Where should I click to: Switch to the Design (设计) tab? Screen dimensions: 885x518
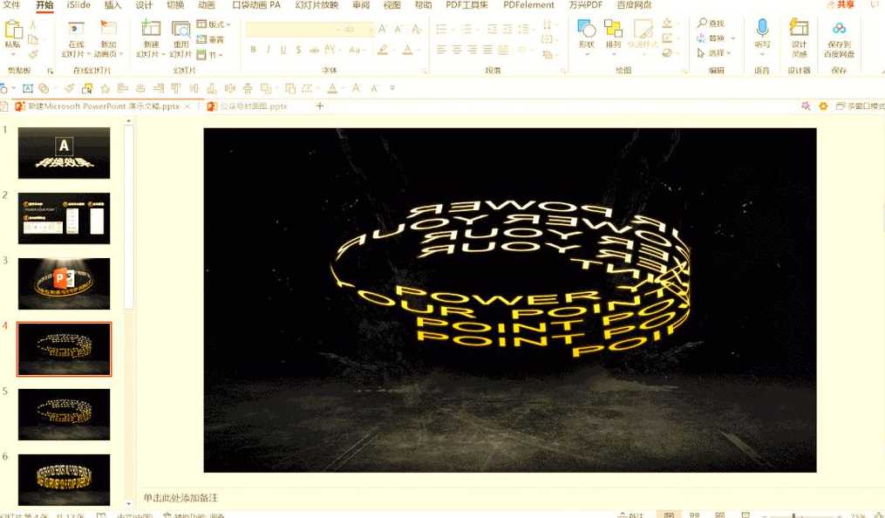coord(144,4)
